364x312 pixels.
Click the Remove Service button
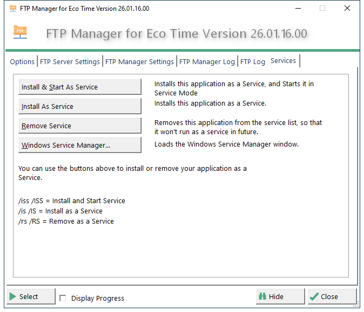[80, 126]
